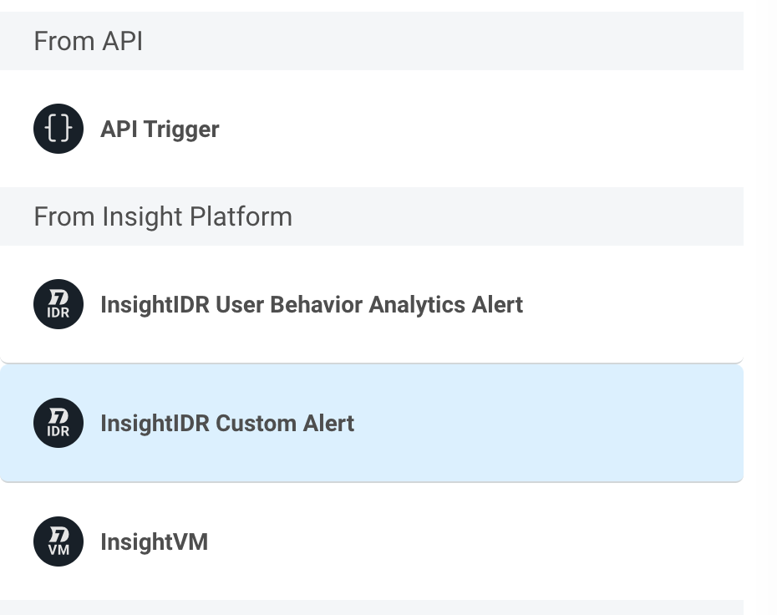Click the From API section header
The width and height of the screenshot is (777, 615).
click(x=88, y=41)
